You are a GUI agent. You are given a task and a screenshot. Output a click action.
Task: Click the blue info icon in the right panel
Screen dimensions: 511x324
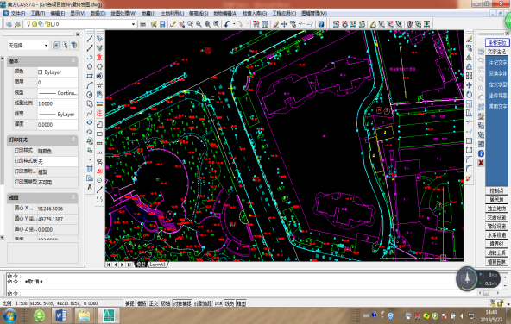coord(481,153)
